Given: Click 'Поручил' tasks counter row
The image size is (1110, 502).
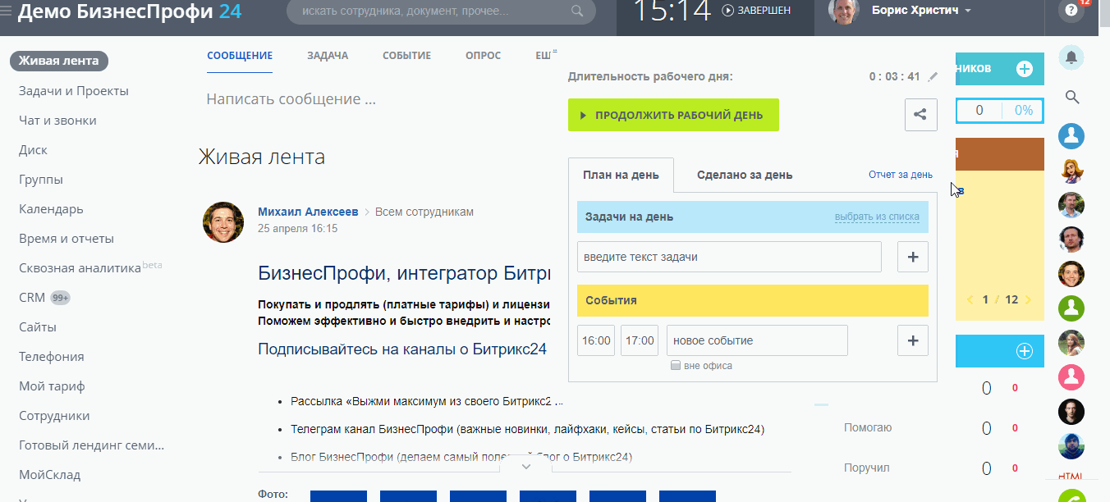Looking at the screenshot, I should click(932, 468).
